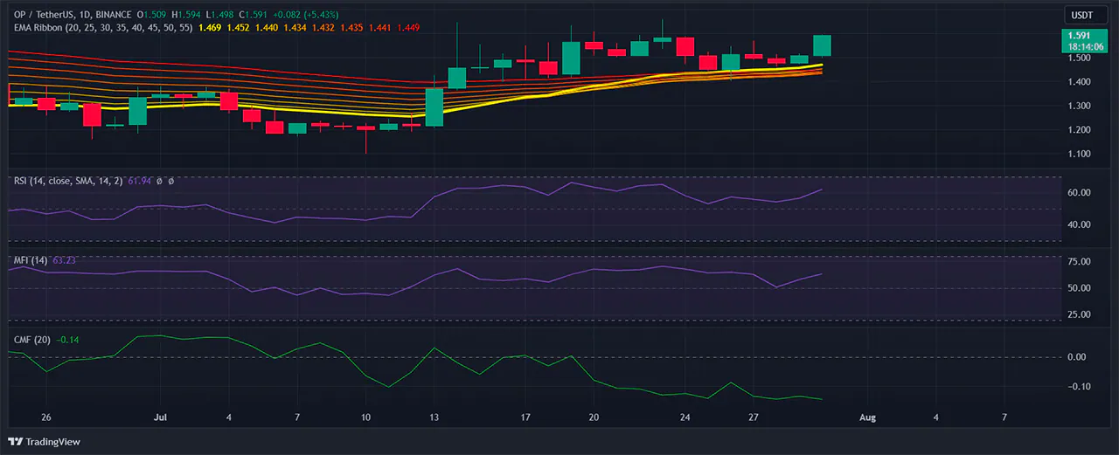This screenshot has height=455, width=1119.
Task: Click the latest green candle beside the 1.591 label
Action: (x=822, y=46)
